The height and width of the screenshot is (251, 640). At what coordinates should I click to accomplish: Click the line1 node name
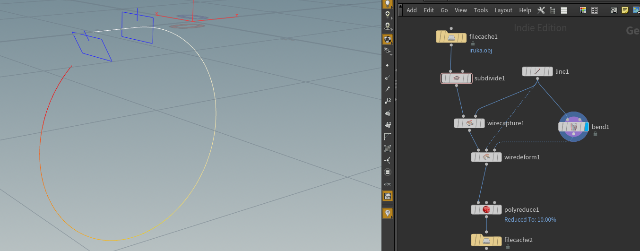point(562,71)
